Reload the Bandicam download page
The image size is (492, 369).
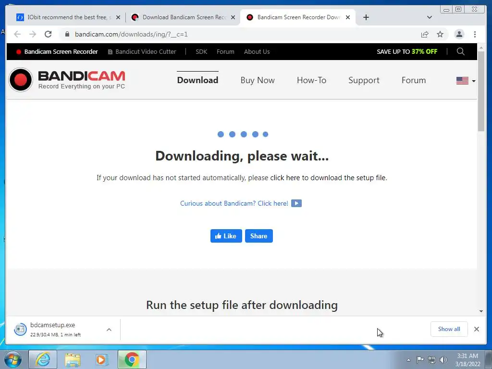point(48,34)
